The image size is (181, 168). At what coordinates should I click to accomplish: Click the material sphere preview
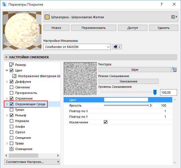click(22, 31)
